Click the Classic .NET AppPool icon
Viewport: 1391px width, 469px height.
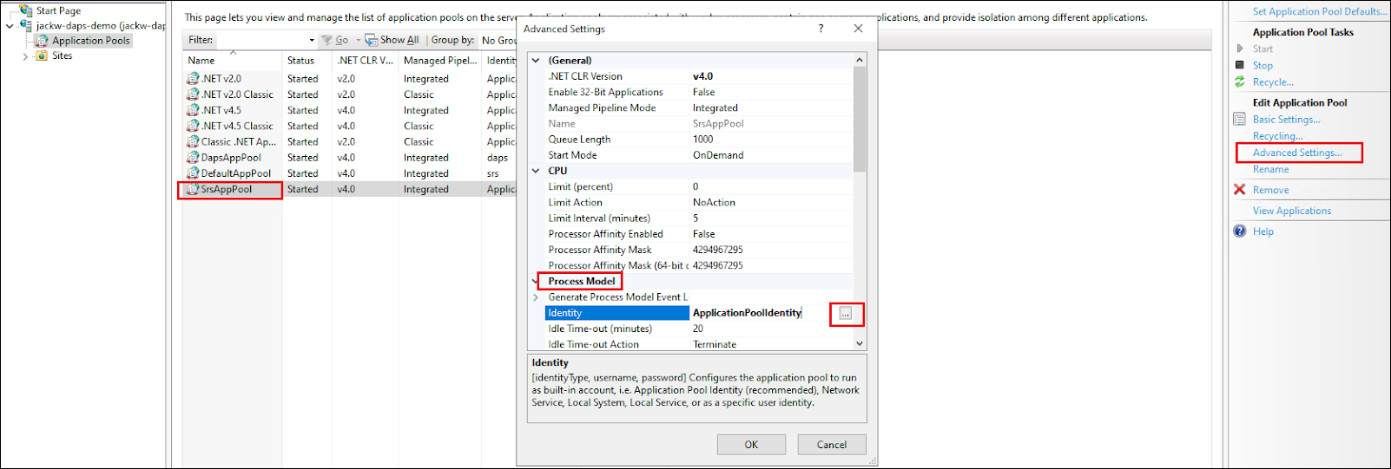[193, 141]
